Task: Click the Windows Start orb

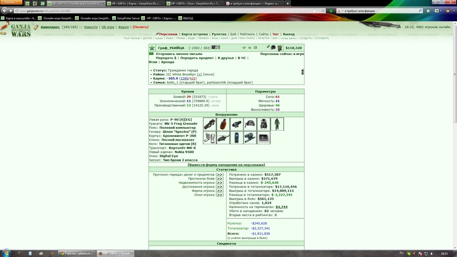Action: 6,253
